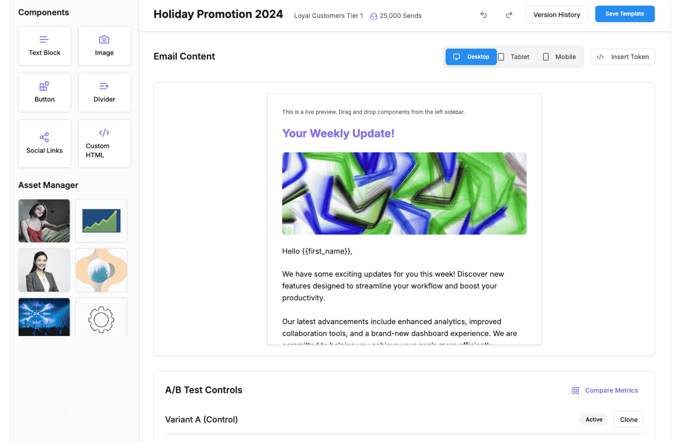Click the Your Weekly Update! heading
The height and width of the screenshot is (442, 681).
[x=338, y=134]
